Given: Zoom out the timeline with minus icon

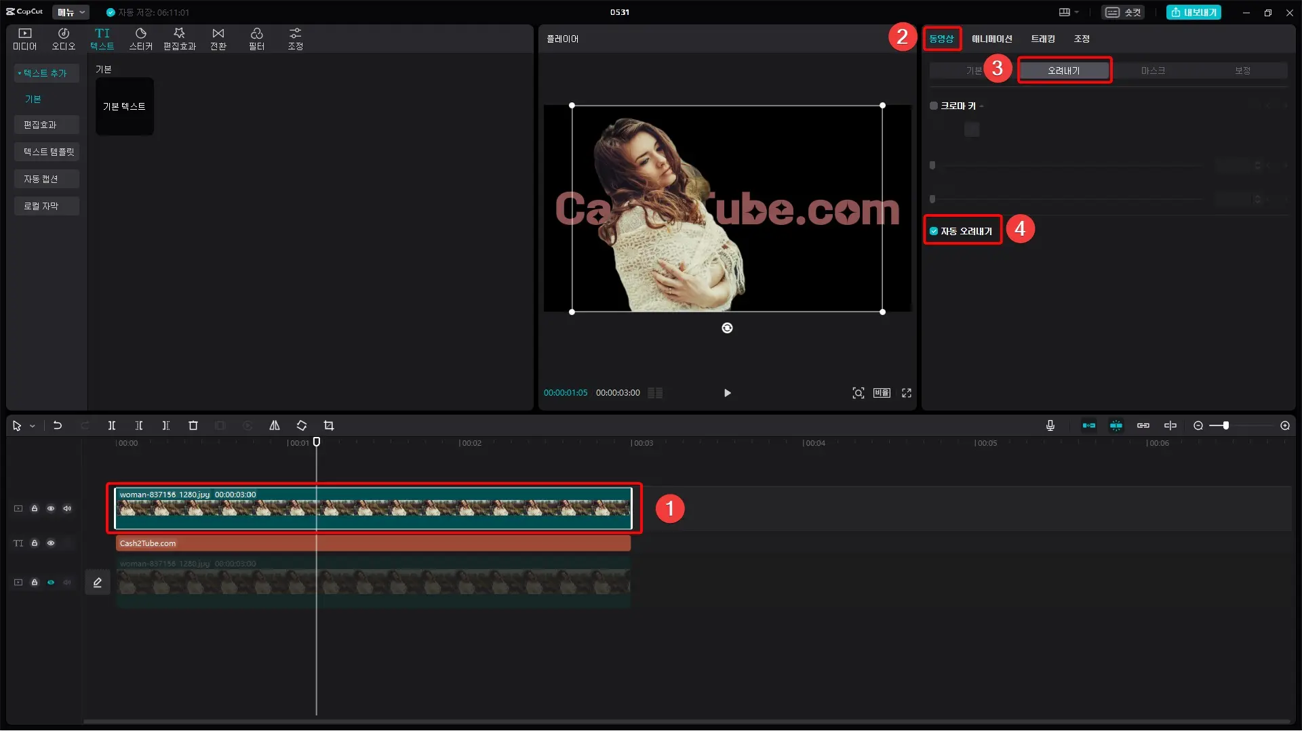Looking at the screenshot, I should pyautogui.click(x=1198, y=425).
